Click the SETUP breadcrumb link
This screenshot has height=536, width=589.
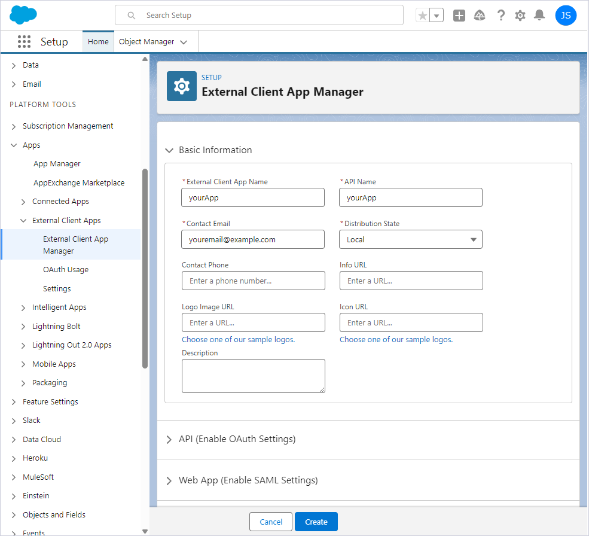click(212, 77)
